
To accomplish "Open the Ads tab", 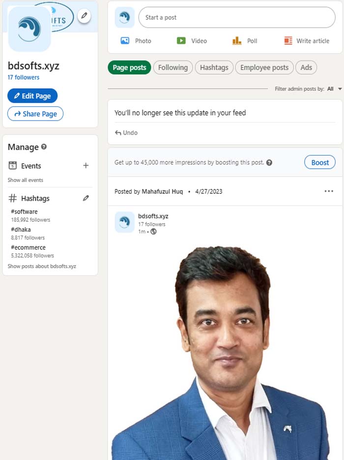I will point(306,67).
